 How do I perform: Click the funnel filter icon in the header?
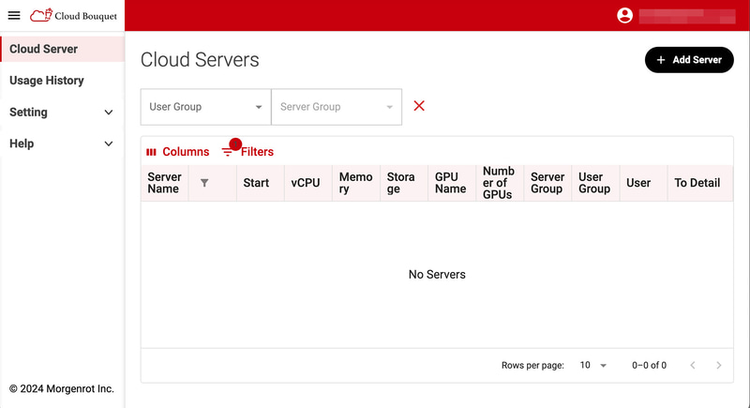tap(204, 183)
